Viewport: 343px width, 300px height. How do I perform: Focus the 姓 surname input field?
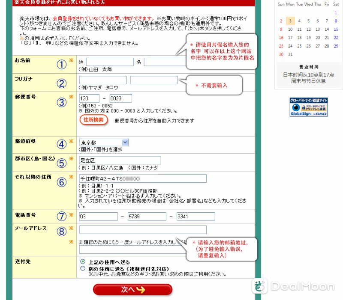(x=110, y=62)
